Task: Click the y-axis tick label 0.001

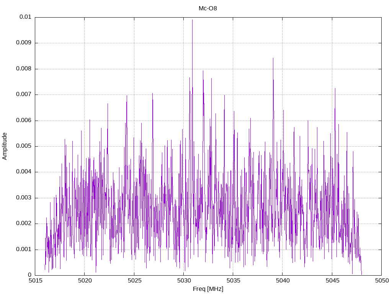Action: click(x=24, y=250)
